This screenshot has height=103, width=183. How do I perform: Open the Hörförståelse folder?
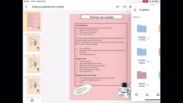pos(142,52)
